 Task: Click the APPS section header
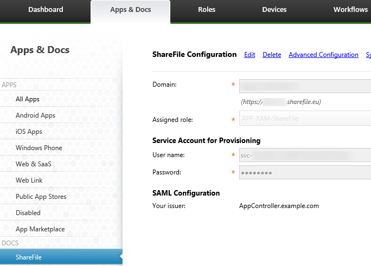click(x=9, y=85)
